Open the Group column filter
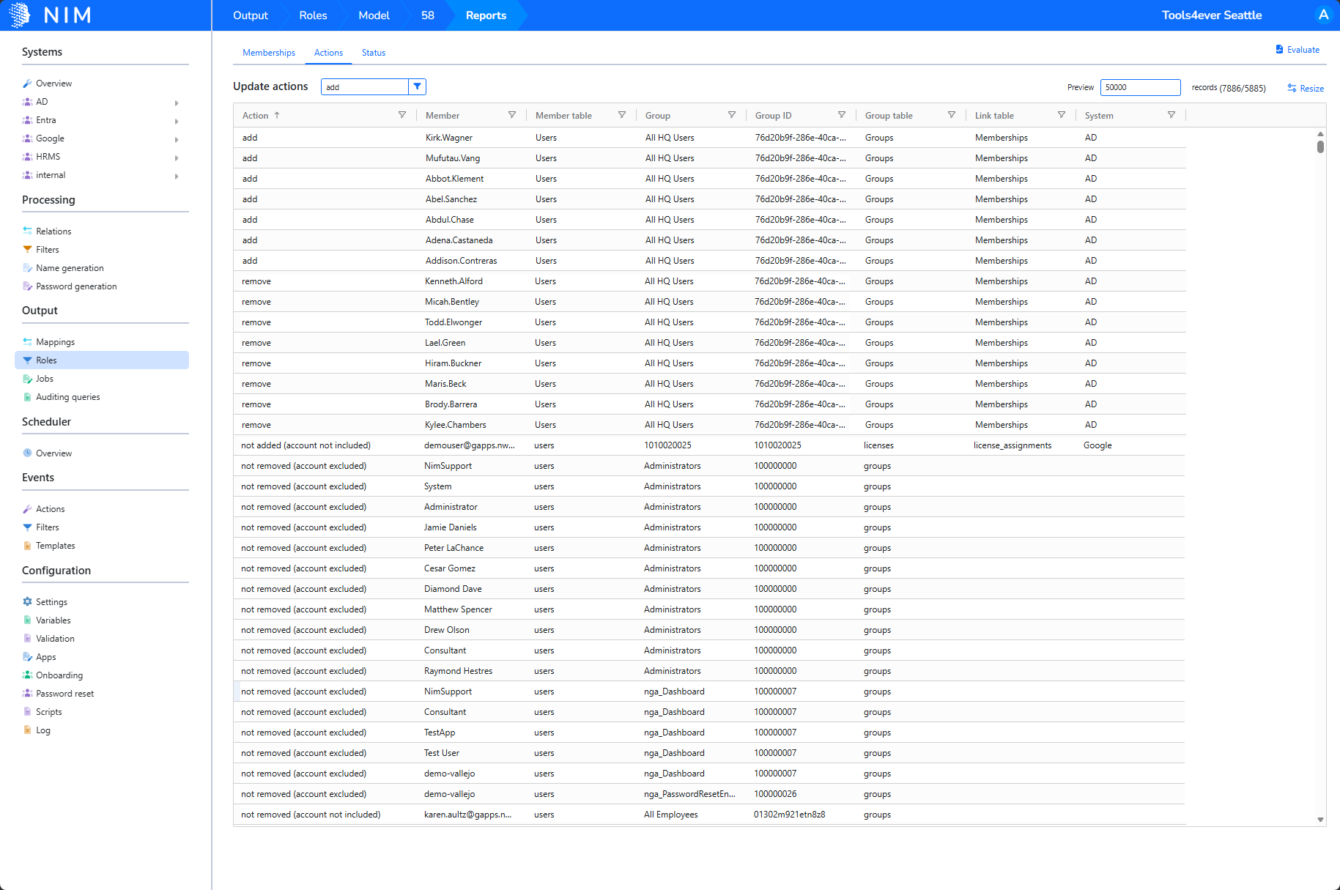The height and width of the screenshot is (890, 1340). pos(732,115)
